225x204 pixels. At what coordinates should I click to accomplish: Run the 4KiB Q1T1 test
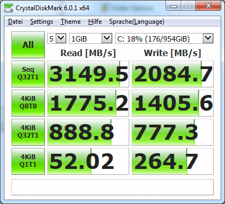28,161
